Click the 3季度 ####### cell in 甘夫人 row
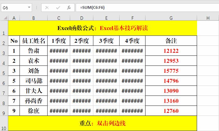The height and width of the screenshot is (131, 219). tap(106, 91)
